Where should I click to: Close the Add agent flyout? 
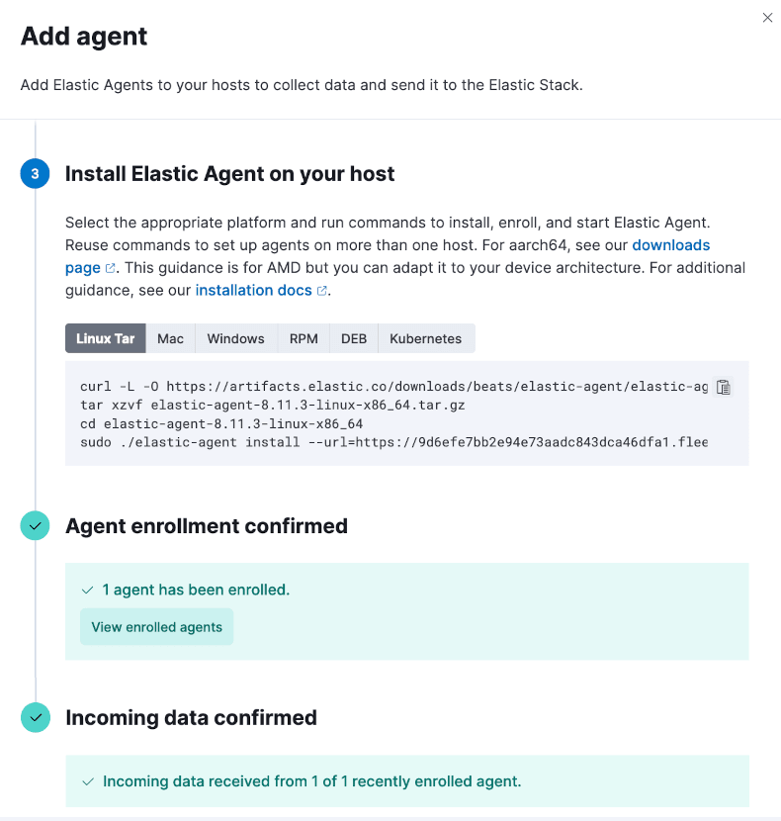767,18
